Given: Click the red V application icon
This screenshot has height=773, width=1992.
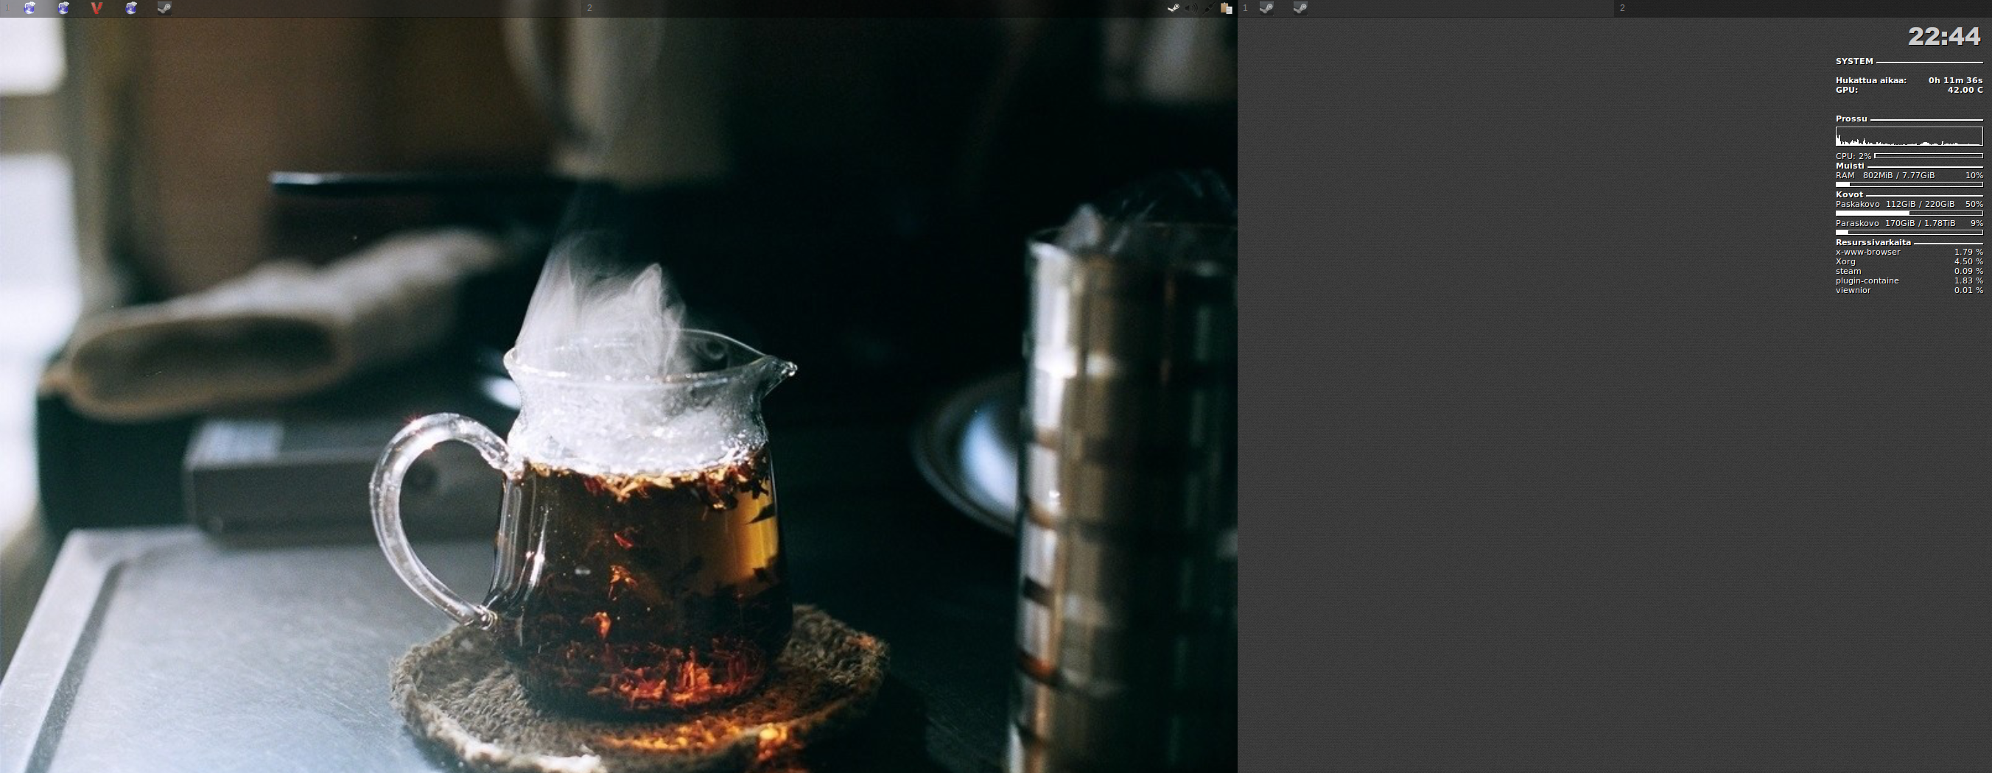Looking at the screenshot, I should coord(97,7).
